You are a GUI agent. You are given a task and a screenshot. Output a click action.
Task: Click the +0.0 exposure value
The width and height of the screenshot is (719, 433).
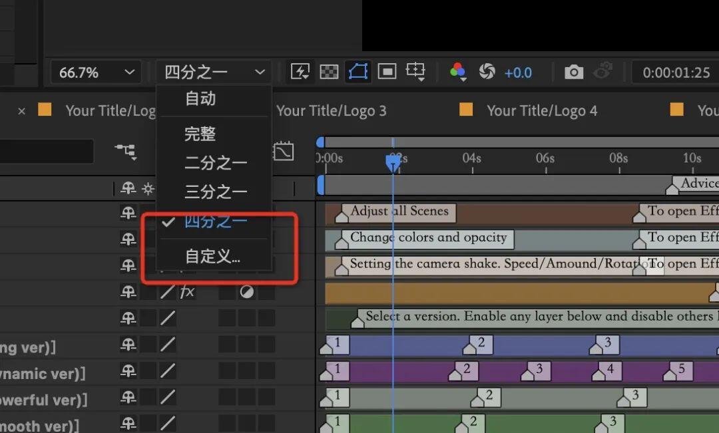pyautogui.click(x=518, y=73)
